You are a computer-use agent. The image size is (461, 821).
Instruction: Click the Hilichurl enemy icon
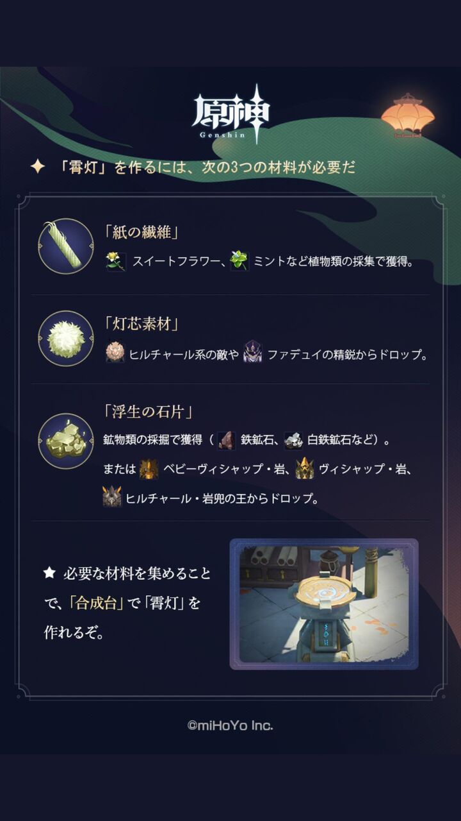click(115, 353)
